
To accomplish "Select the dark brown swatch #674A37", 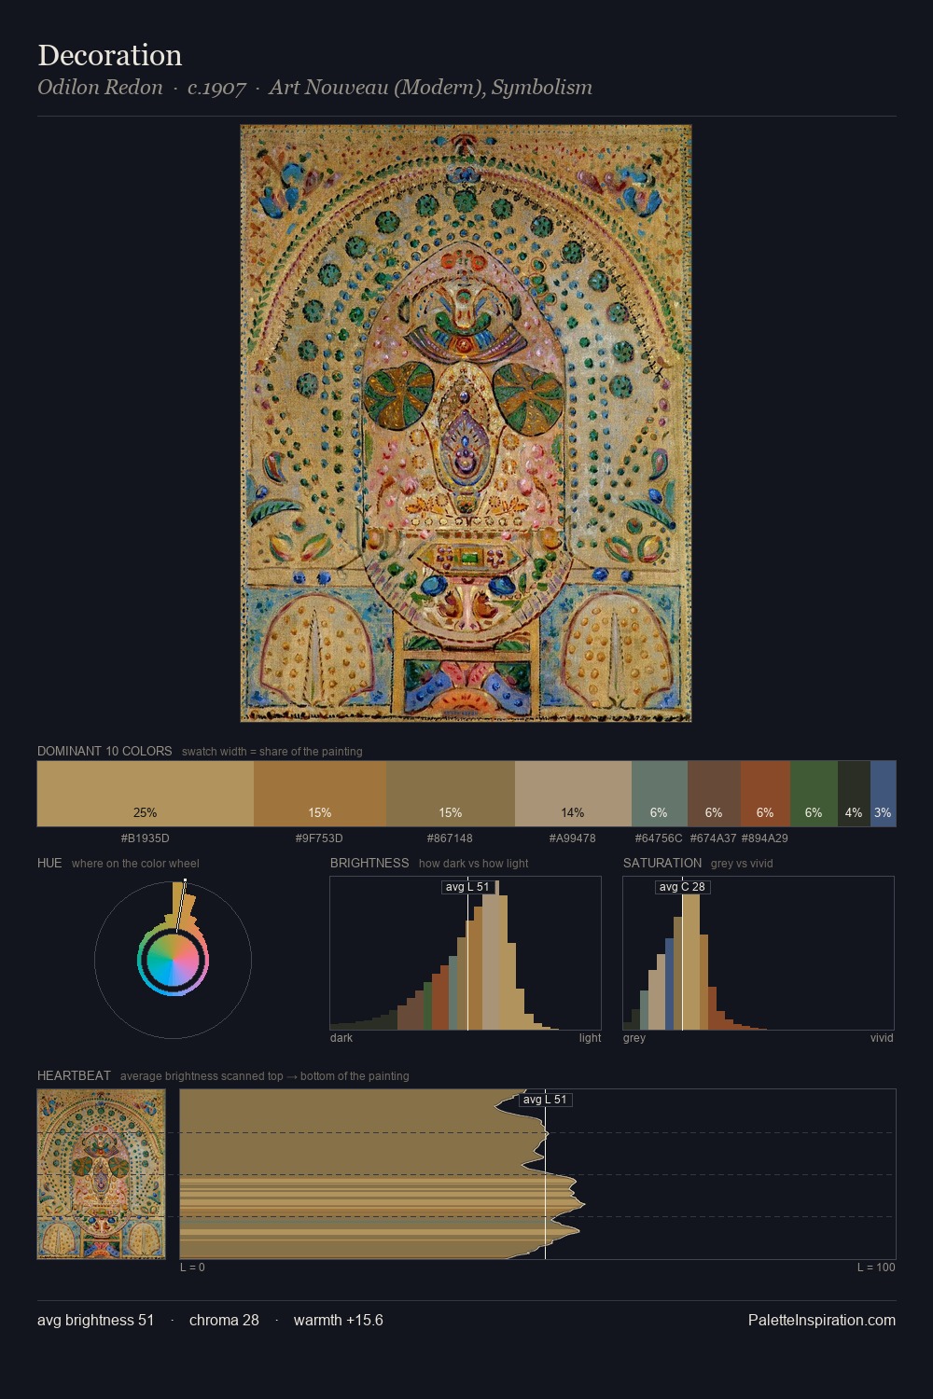I will pos(714,794).
